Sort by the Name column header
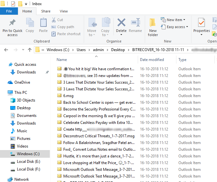Image resolution: width=217 pixels, height=182 pixels. [x=62, y=60]
